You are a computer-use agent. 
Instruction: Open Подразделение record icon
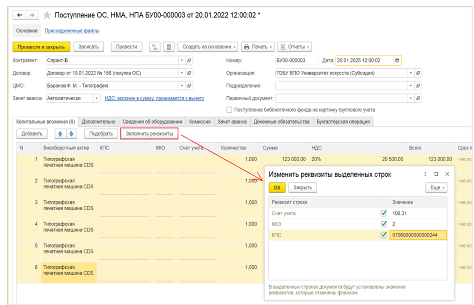pos(418,86)
